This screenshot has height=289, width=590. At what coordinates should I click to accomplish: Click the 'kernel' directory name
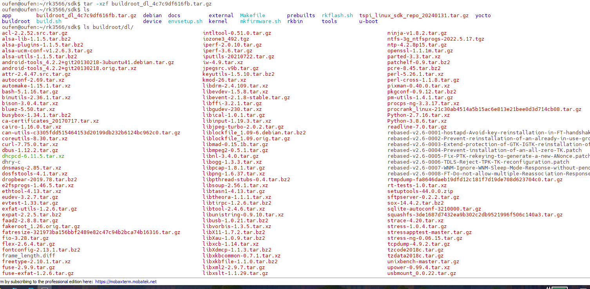pyautogui.click(x=218, y=21)
